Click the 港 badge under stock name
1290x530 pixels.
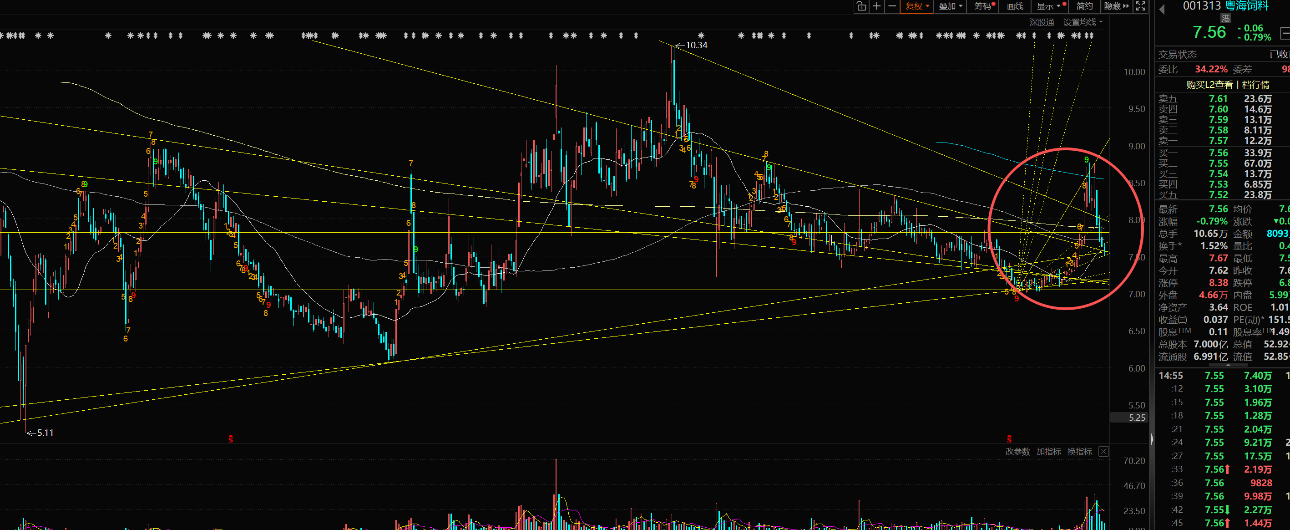click(1225, 19)
